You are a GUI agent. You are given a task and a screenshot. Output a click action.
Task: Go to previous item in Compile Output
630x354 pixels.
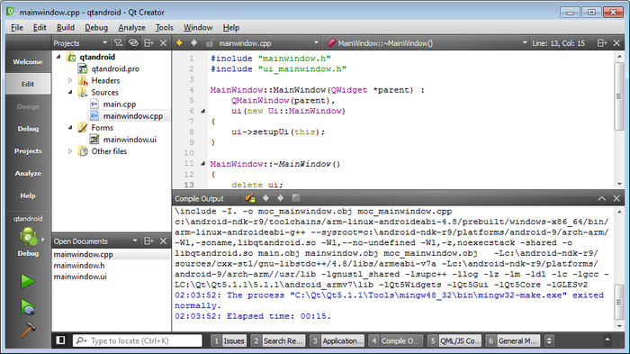coord(265,198)
